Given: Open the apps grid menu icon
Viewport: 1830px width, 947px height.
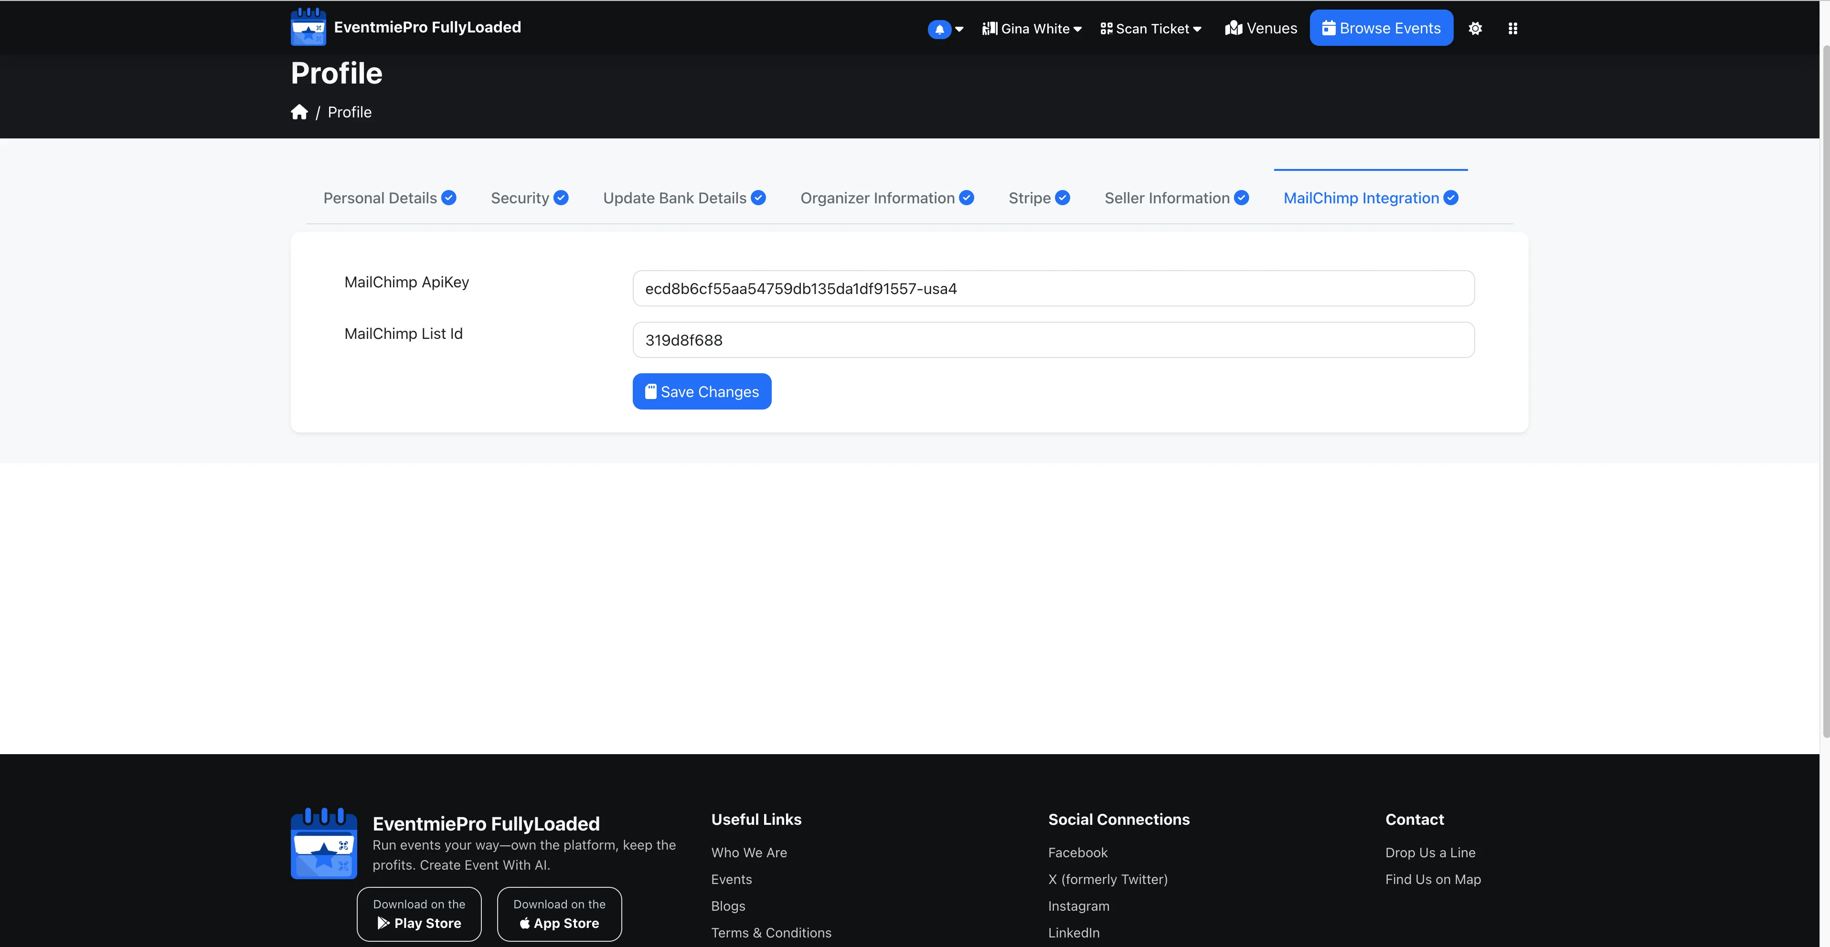Looking at the screenshot, I should coord(1513,28).
